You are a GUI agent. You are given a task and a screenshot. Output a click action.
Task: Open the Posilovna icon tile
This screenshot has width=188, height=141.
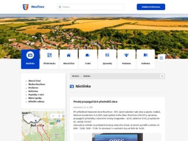[x=126, y=59]
